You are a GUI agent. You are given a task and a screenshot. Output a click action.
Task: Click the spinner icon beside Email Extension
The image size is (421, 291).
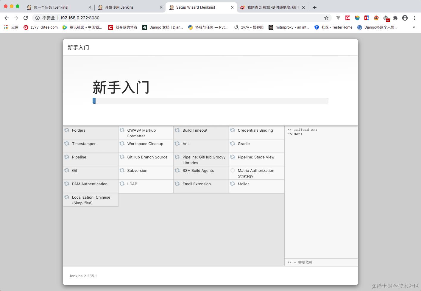(x=177, y=184)
